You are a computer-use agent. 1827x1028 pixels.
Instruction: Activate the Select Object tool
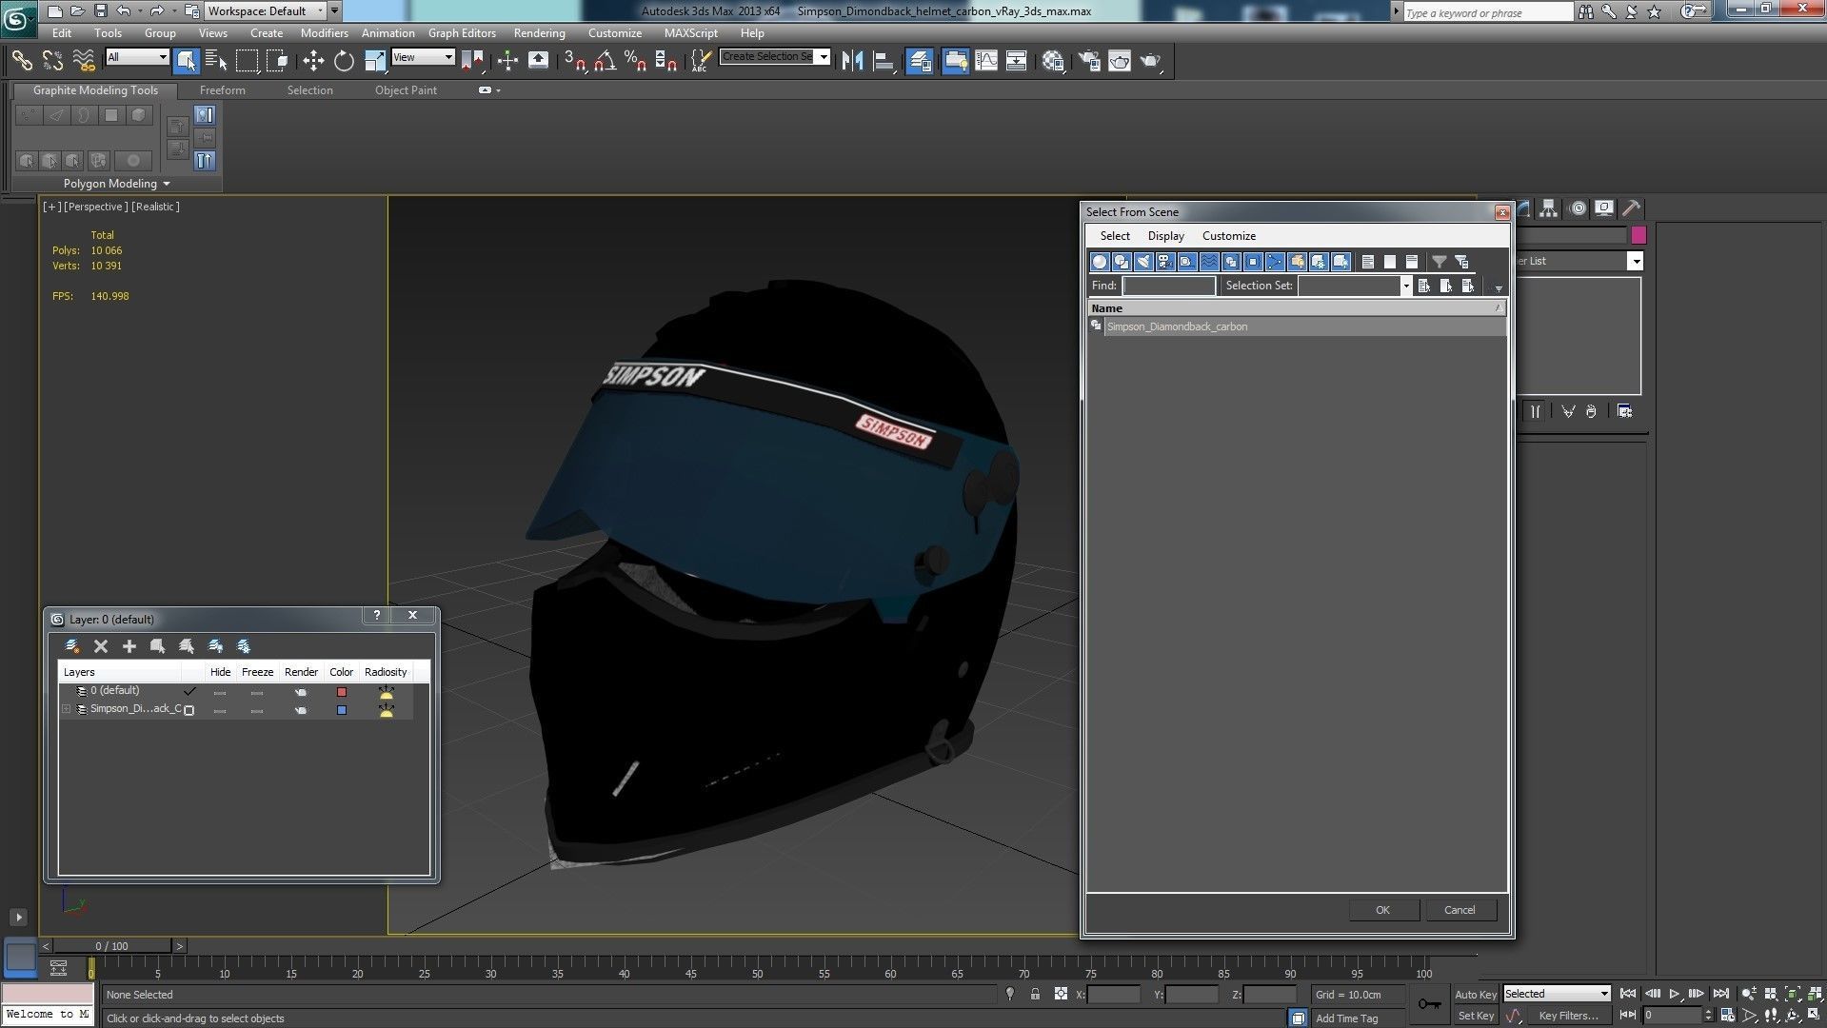[x=187, y=61]
